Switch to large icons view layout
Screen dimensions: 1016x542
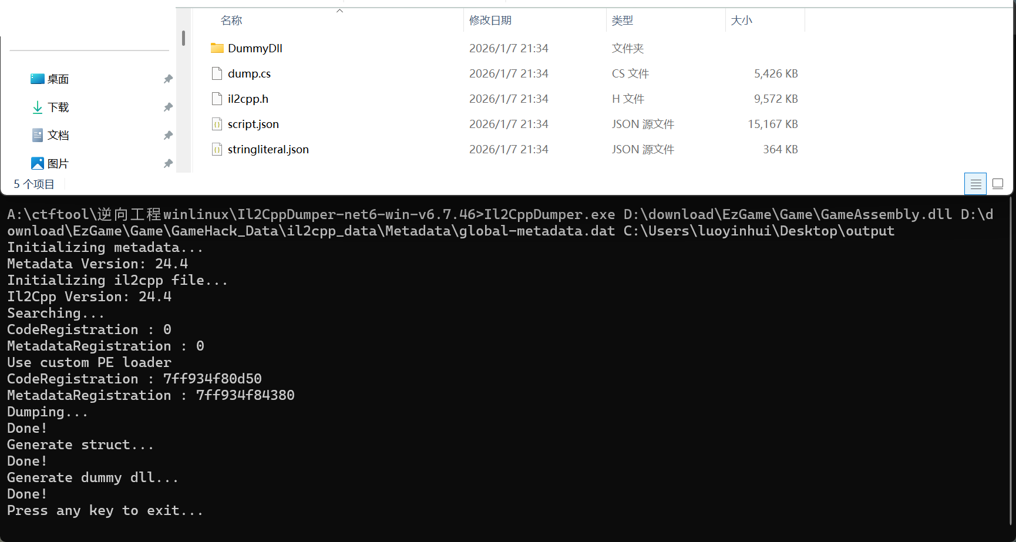pyautogui.click(x=997, y=184)
